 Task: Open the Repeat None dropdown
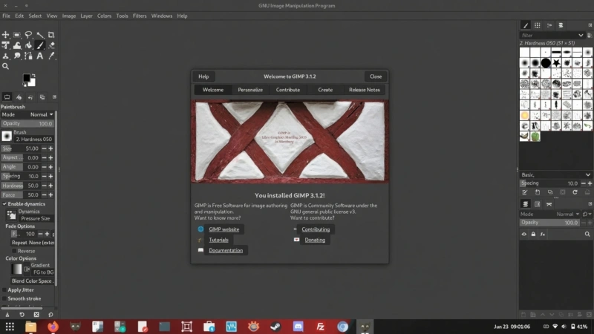click(x=33, y=243)
